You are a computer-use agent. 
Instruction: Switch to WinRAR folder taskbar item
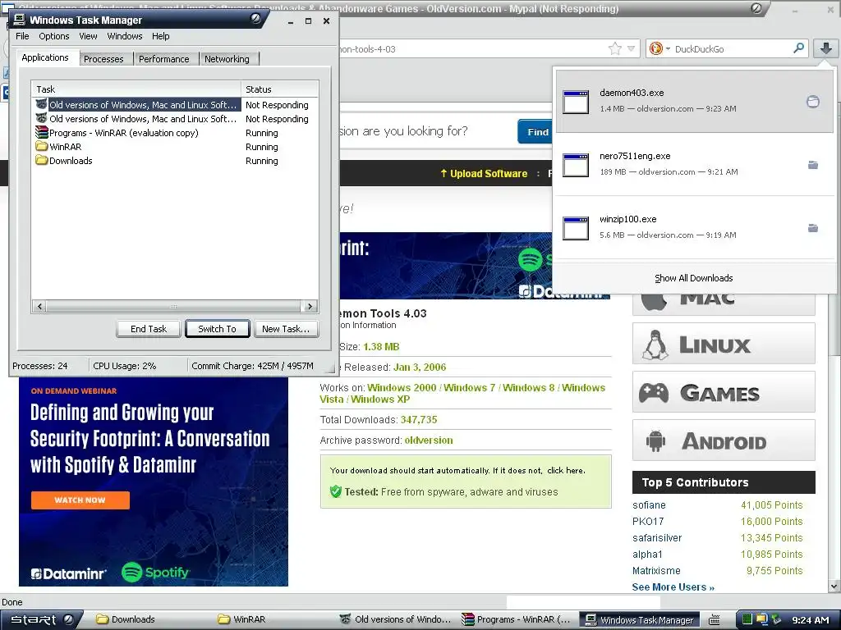[x=273, y=619]
